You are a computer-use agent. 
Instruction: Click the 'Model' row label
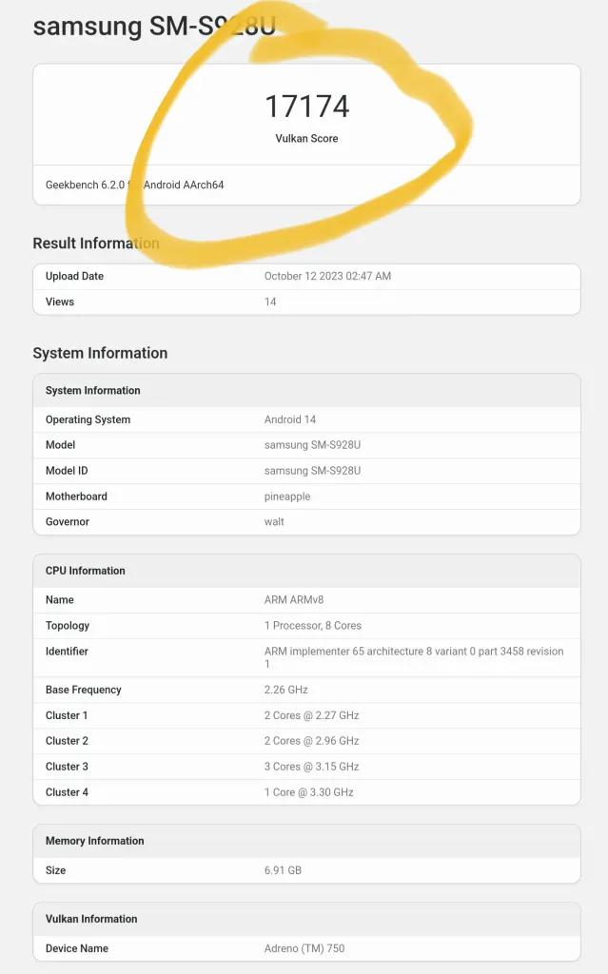pyautogui.click(x=60, y=445)
